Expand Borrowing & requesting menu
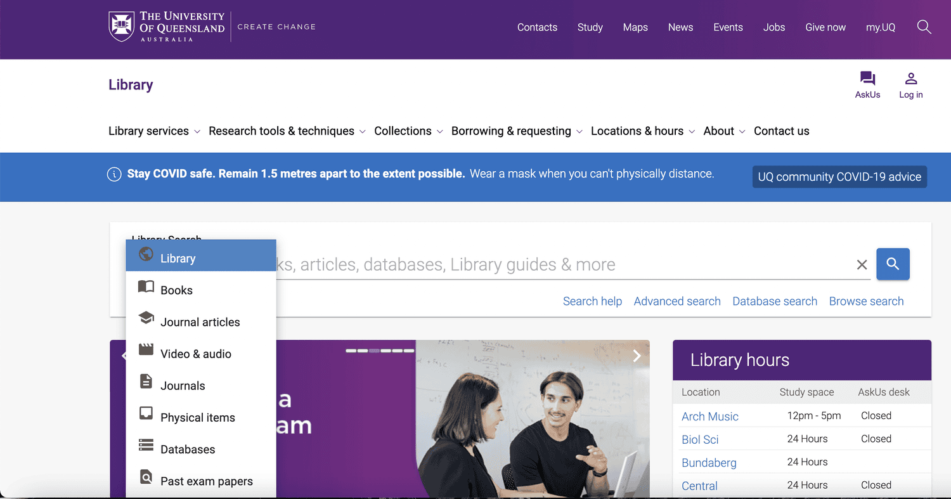 pyautogui.click(x=517, y=131)
